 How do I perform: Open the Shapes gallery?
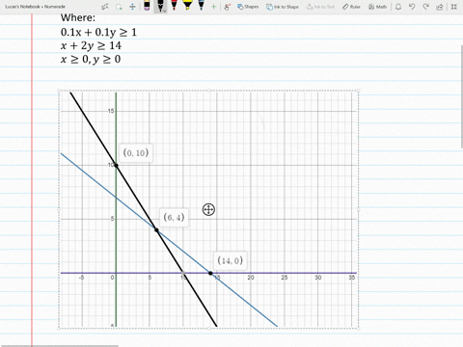(x=248, y=7)
